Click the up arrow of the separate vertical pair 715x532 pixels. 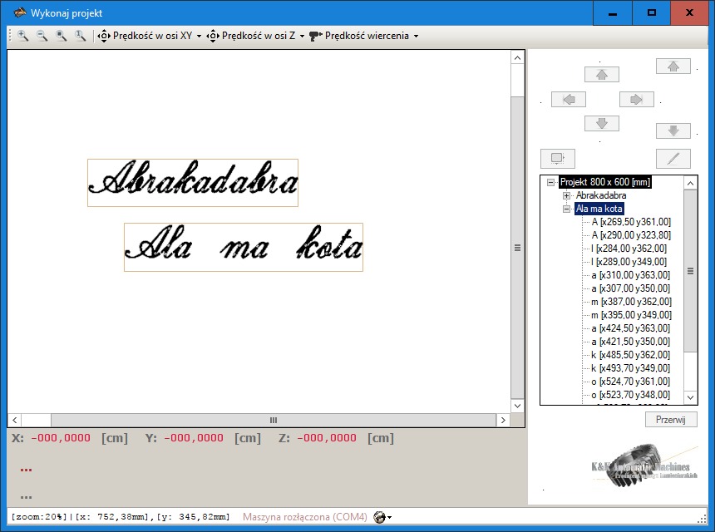coord(673,66)
